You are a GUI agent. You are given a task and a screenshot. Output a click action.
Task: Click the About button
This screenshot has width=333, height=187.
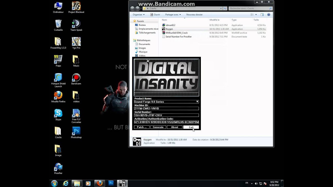click(175, 127)
